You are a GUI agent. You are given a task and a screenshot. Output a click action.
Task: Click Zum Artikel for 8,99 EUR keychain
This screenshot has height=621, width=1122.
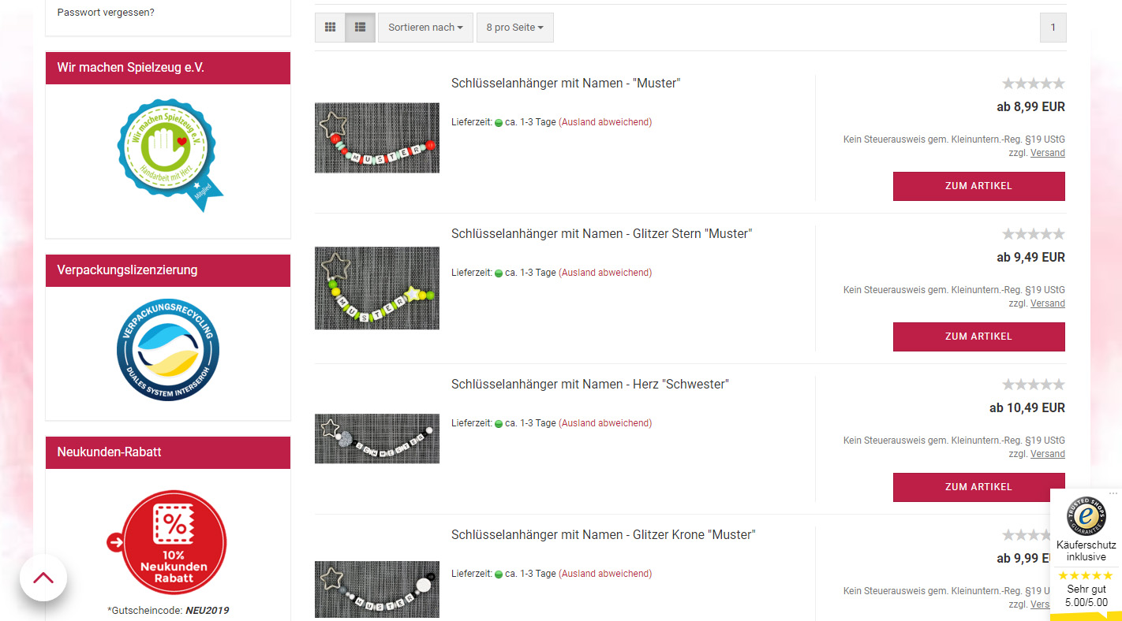point(978,186)
